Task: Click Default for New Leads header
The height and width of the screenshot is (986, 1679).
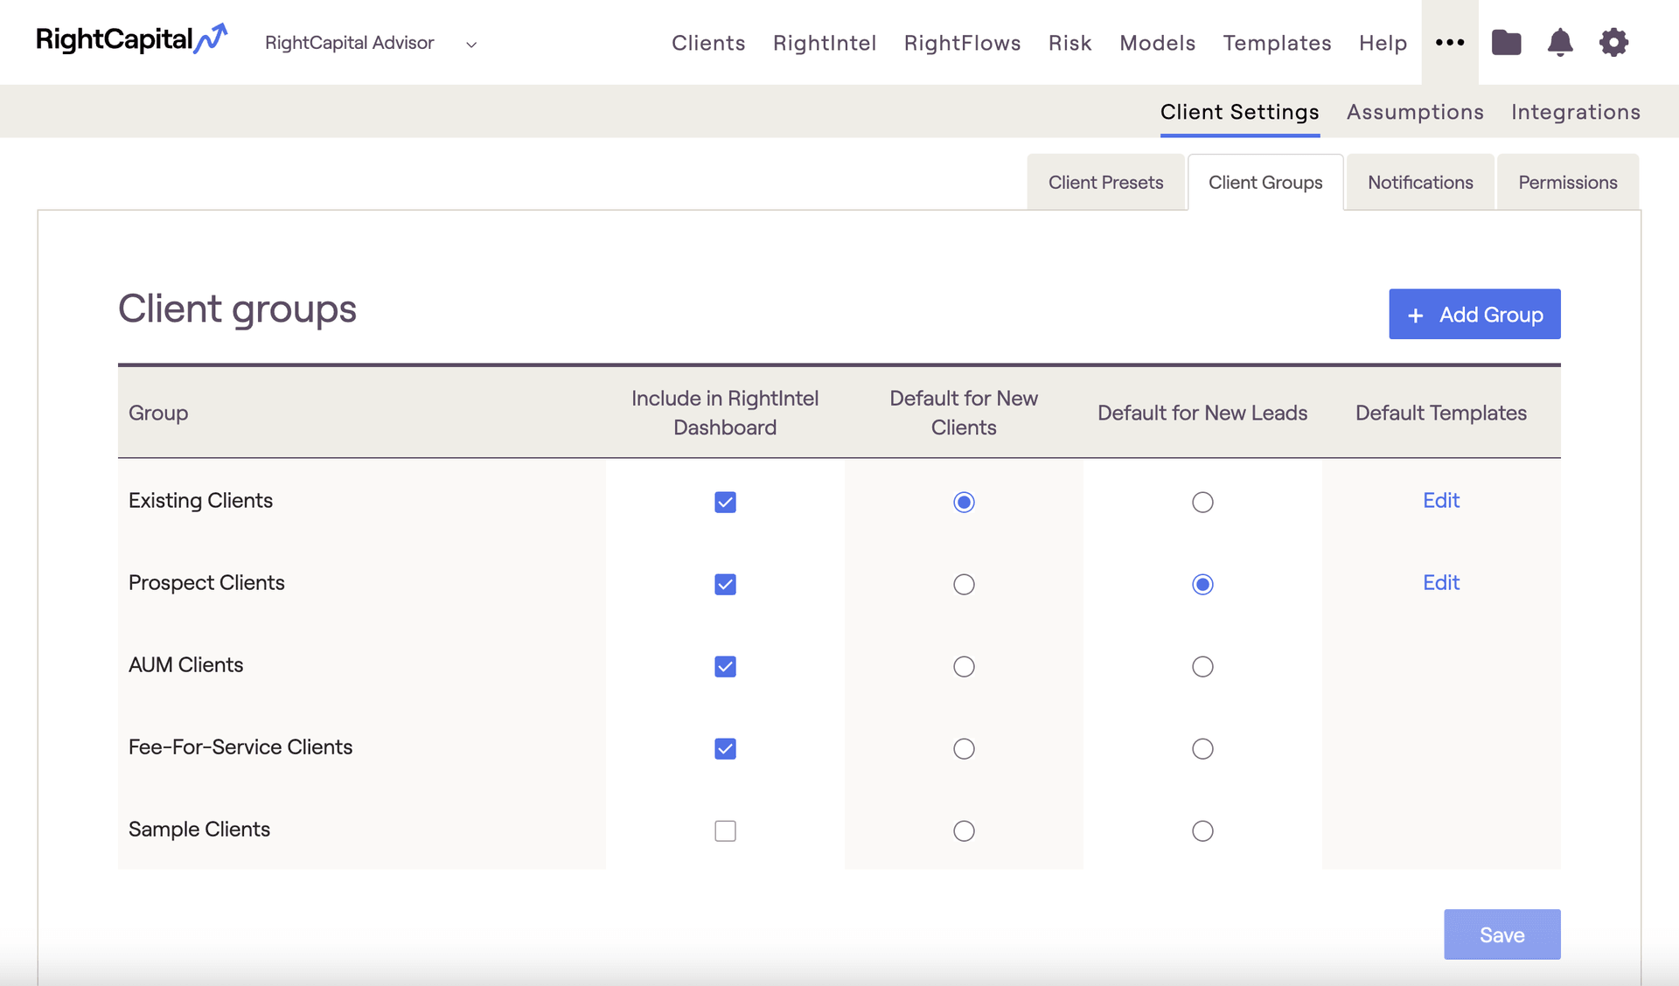Action: point(1202,413)
